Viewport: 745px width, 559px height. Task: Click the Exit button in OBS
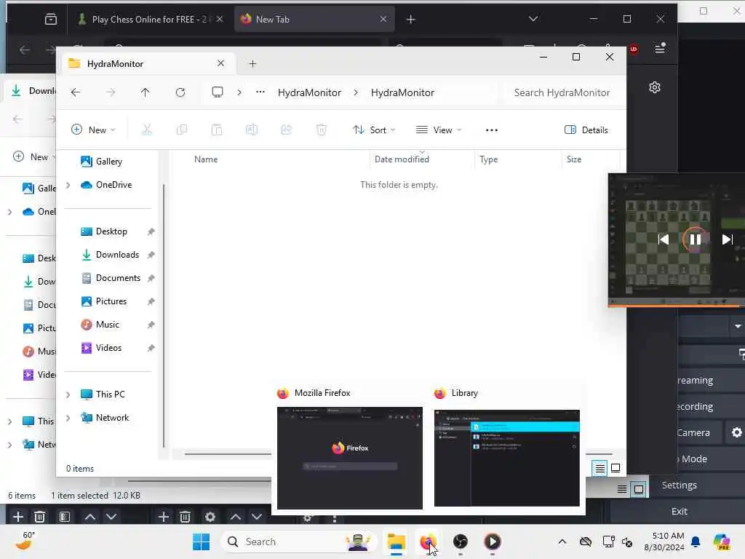coord(679,512)
